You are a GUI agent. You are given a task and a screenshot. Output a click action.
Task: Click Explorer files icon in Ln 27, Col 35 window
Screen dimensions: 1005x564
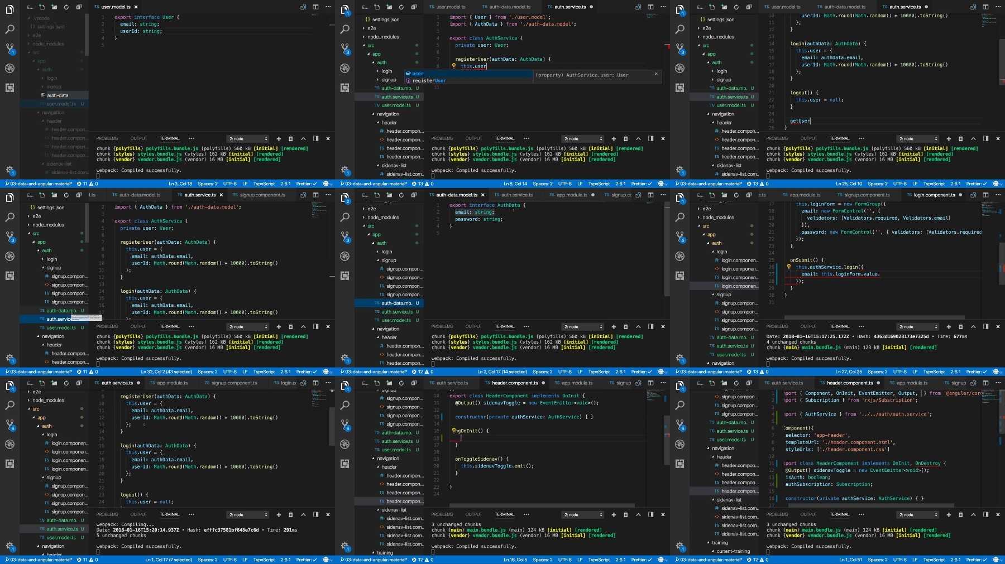click(x=679, y=197)
